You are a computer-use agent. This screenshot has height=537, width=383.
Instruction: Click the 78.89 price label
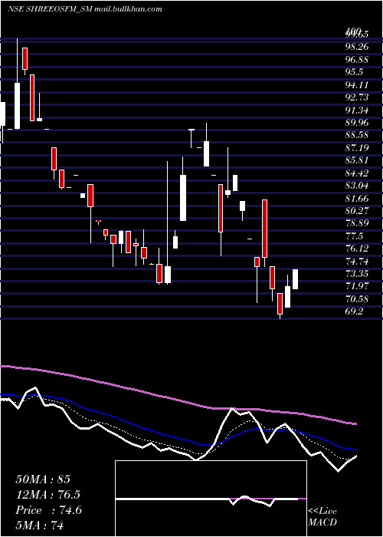357,223
